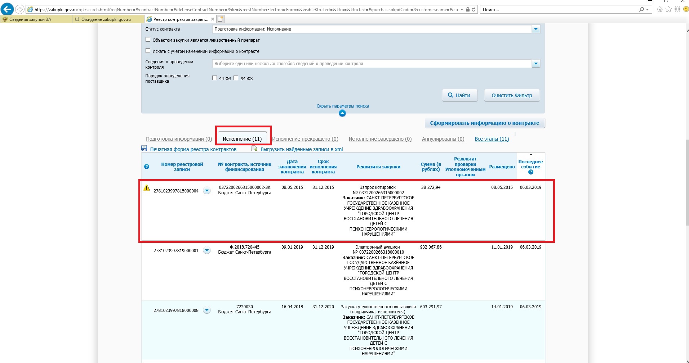689x363 pixels.
Task: Open browser settings gear icon
Action: coord(677,9)
